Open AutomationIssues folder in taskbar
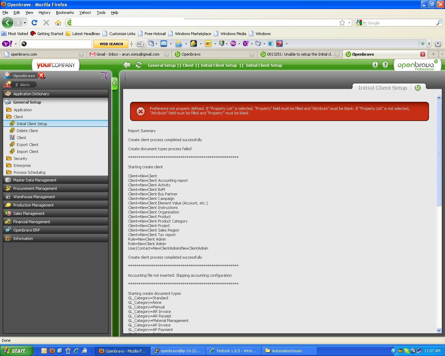The image size is (445, 356). pyautogui.click(x=286, y=351)
